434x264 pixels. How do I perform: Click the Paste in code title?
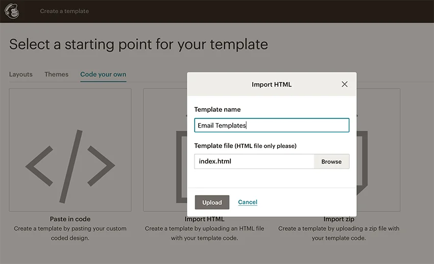coord(70,219)
